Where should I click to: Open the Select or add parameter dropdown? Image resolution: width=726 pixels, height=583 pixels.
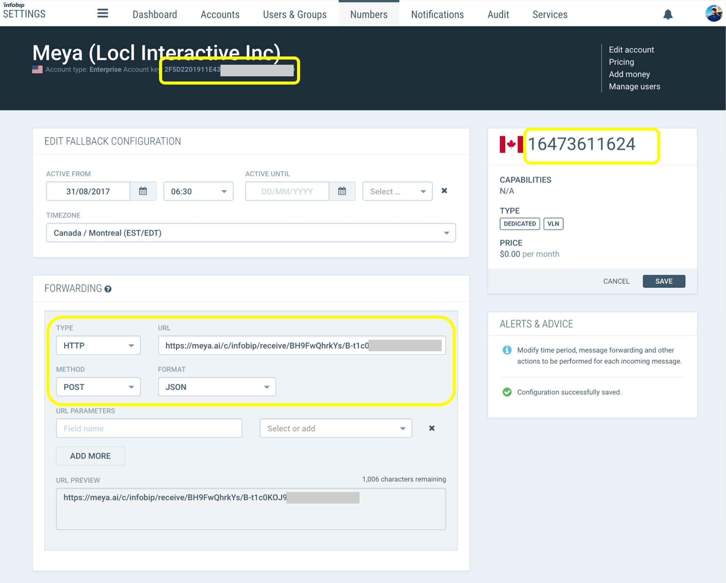[x=336, y=428]
